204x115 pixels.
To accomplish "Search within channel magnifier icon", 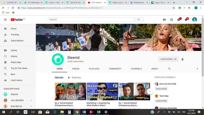I will [169, 69].
